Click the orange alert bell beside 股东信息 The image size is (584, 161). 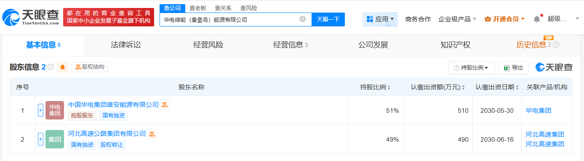click(63, 67)
